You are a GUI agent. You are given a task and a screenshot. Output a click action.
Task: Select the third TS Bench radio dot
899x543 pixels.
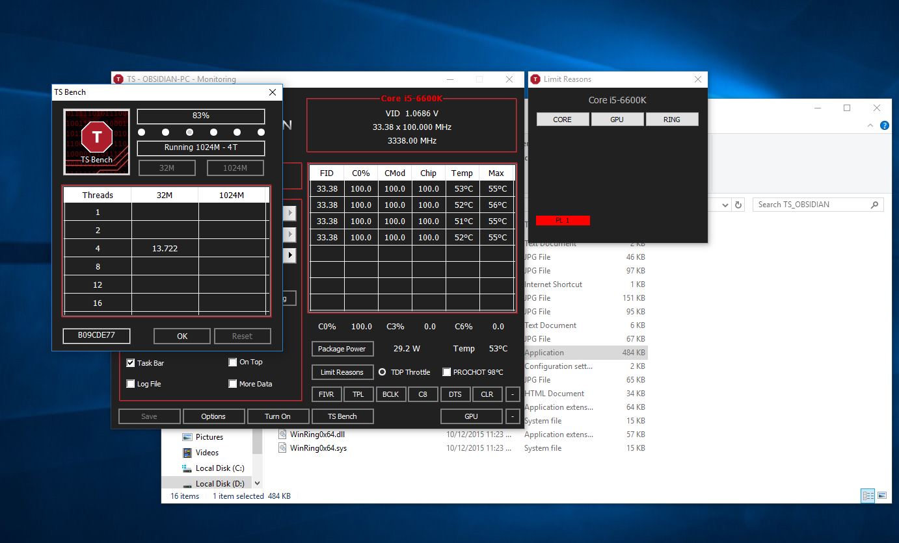click(189, 133)
